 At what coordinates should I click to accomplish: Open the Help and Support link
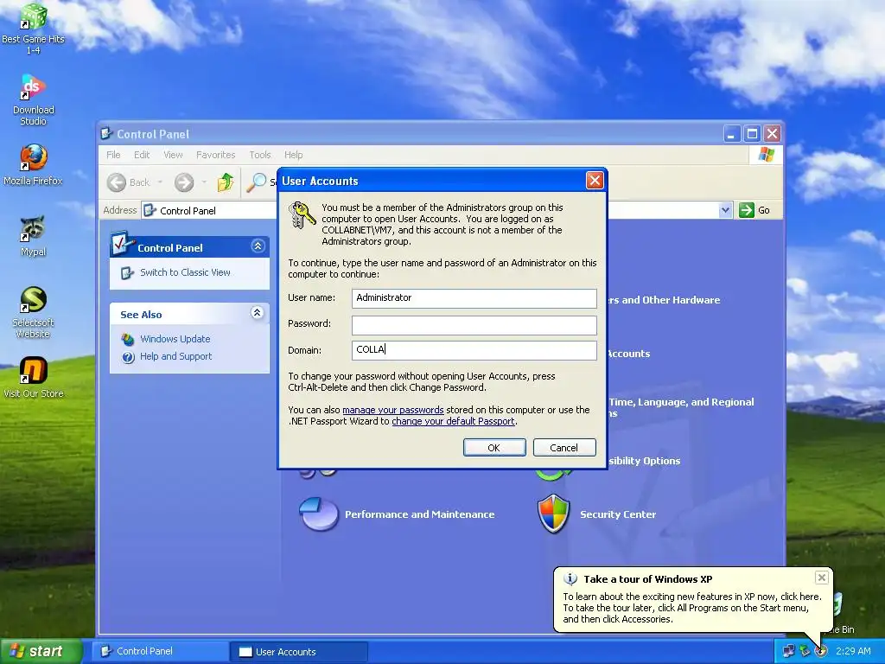(x=175, y=356)
